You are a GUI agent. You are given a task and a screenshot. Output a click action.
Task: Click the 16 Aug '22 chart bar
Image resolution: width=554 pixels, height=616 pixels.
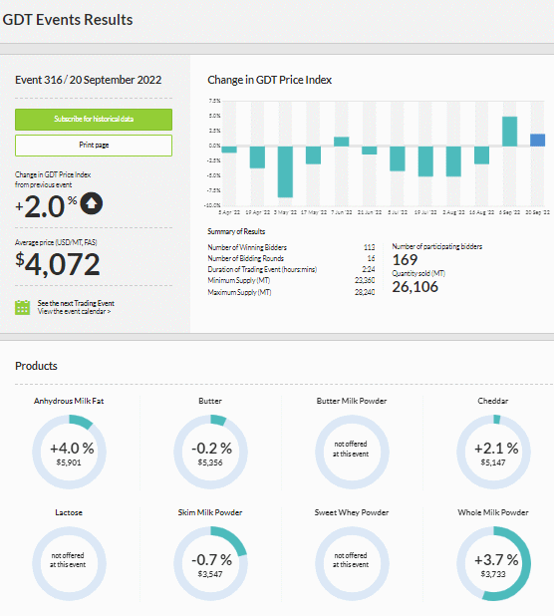point(481,155)
